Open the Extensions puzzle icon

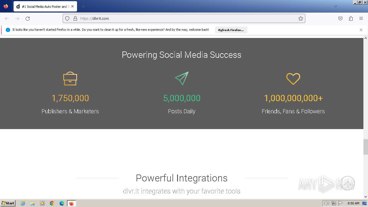351,18
